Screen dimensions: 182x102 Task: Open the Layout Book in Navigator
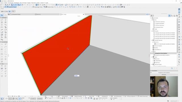174,16
